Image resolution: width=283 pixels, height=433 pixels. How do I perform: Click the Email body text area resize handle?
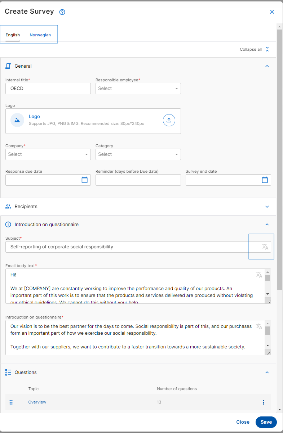(x=268, y=301)
